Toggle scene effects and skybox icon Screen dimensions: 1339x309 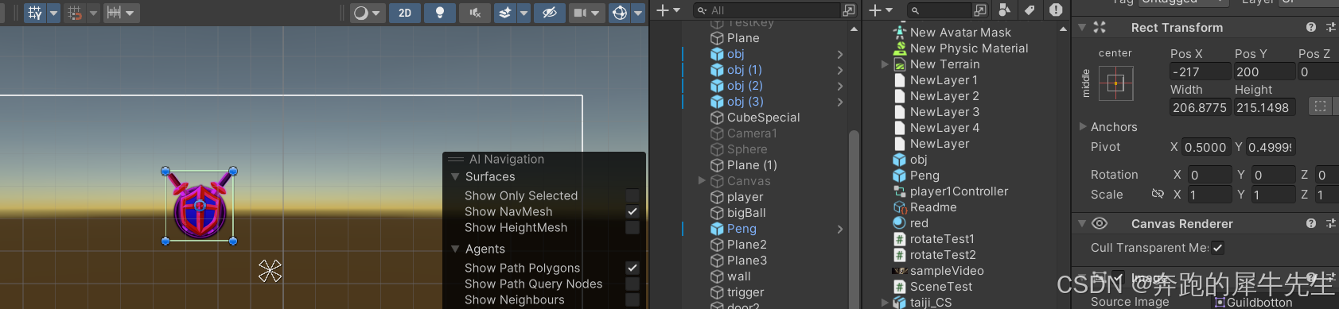pos(505,13)
